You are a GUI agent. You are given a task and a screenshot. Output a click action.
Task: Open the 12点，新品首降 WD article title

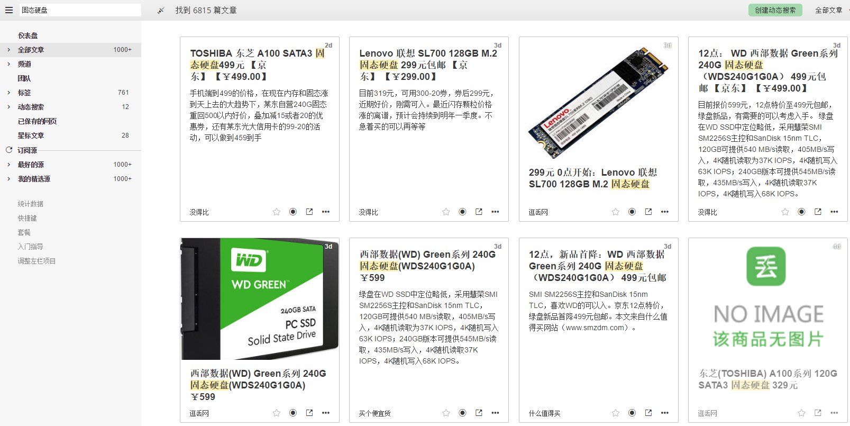pos(598,266)
